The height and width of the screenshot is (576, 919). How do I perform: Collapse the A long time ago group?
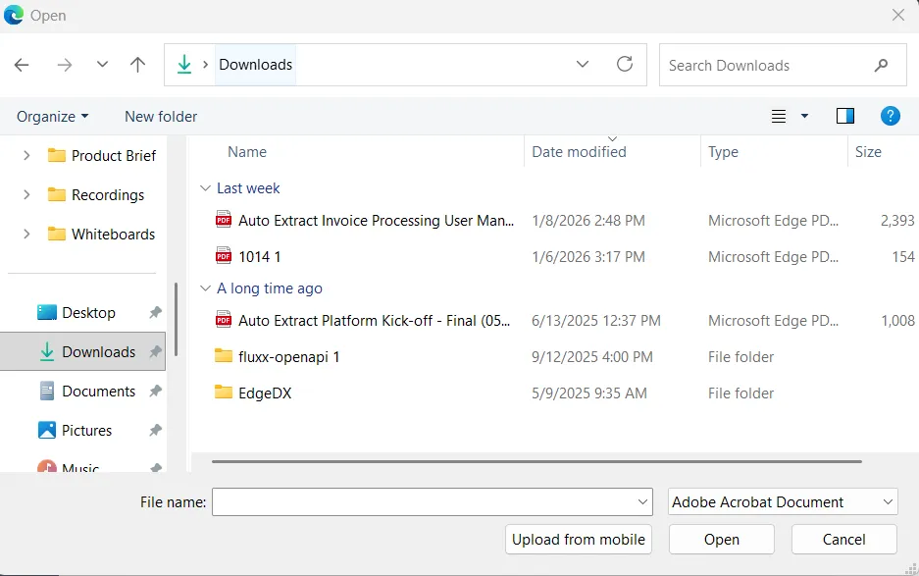(x=205, y=288)
